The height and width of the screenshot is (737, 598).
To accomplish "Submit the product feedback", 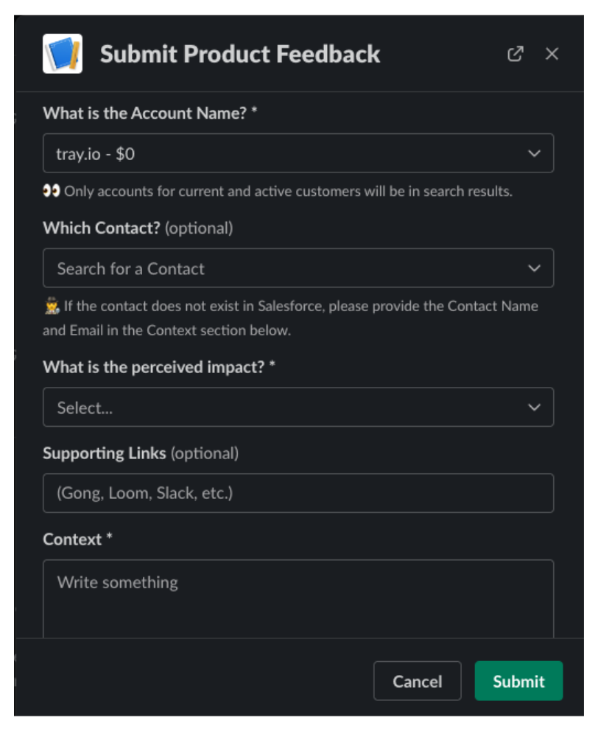I will (518, 681).
